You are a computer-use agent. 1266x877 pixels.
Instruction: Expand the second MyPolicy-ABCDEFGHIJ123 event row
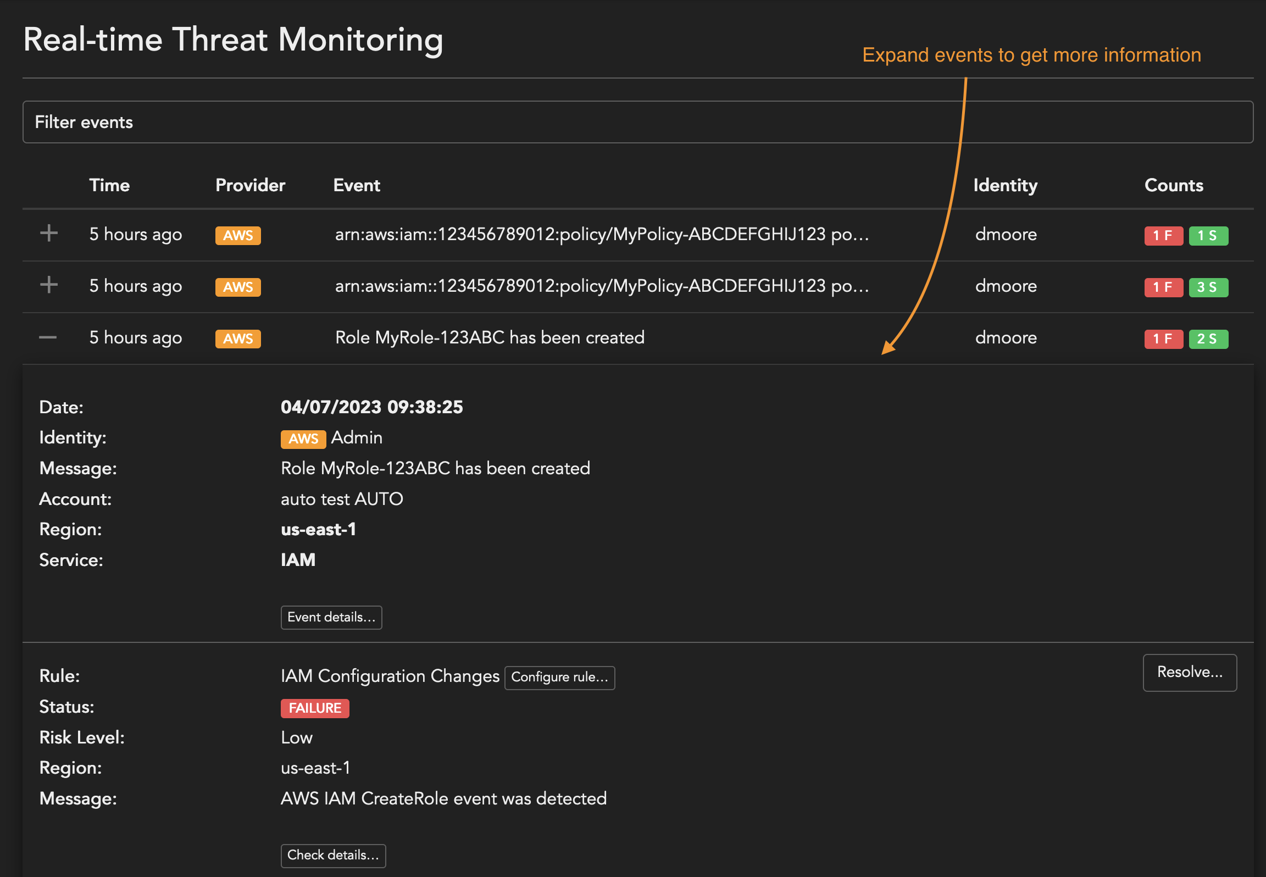pos(48,285)
